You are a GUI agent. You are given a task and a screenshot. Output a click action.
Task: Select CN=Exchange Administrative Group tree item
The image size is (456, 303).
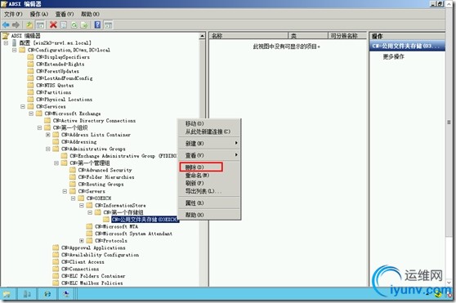tap(123, 156)
